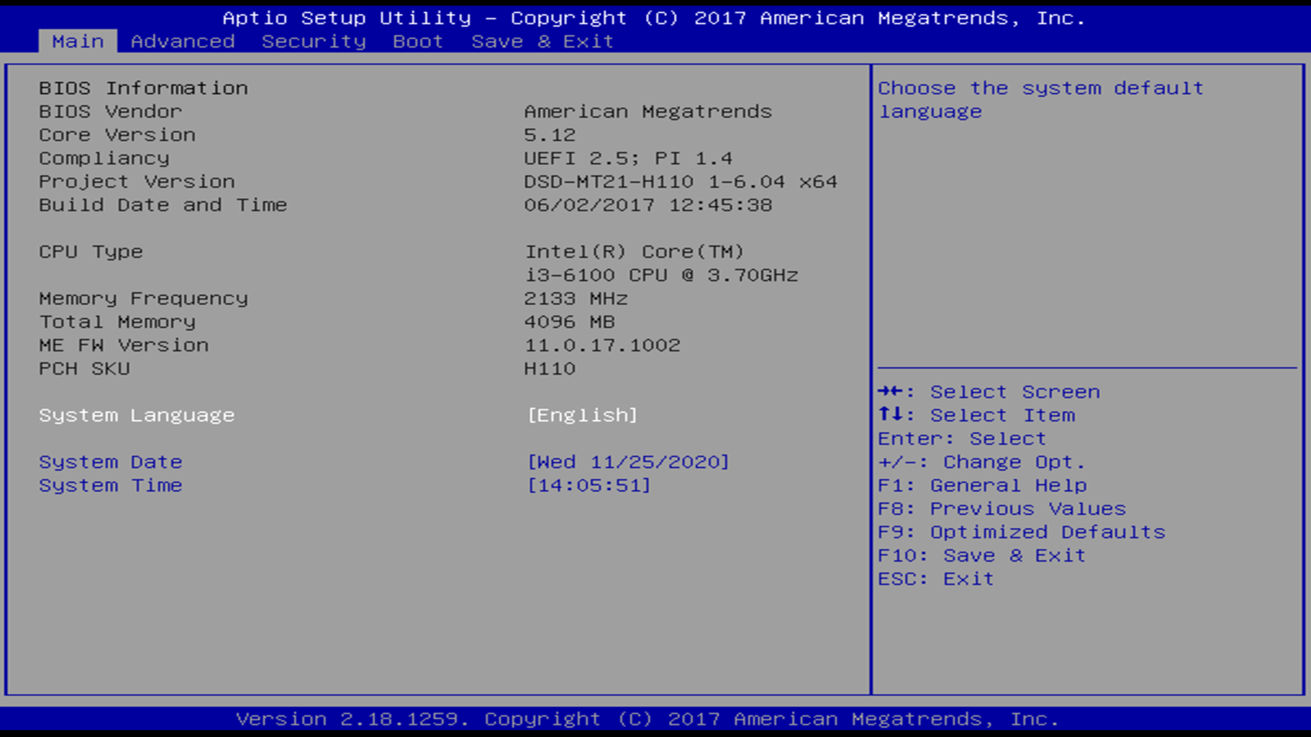Open the Save & Exit tab

(543, 42)
